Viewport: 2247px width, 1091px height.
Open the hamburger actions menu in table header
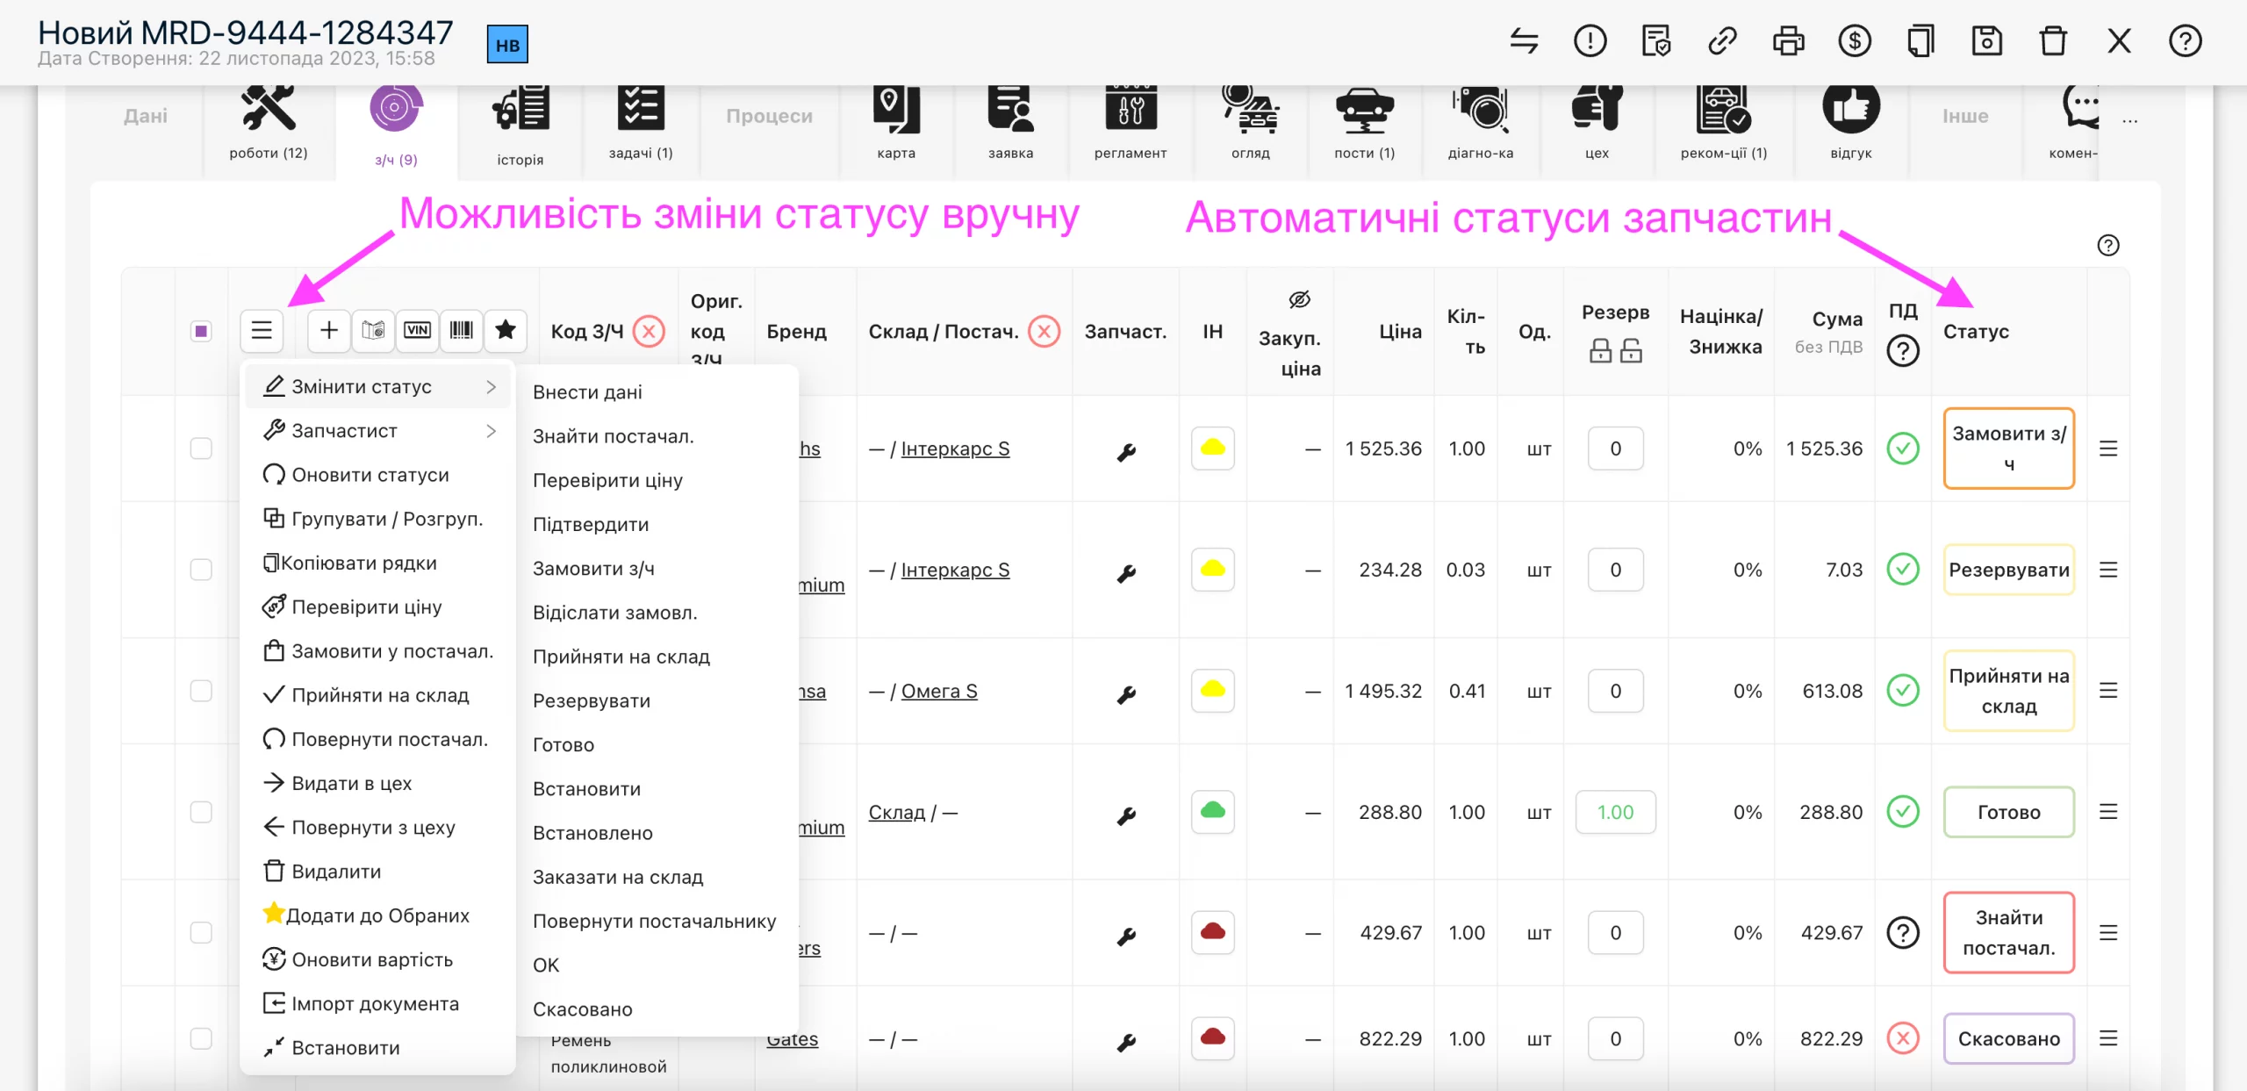262,331
